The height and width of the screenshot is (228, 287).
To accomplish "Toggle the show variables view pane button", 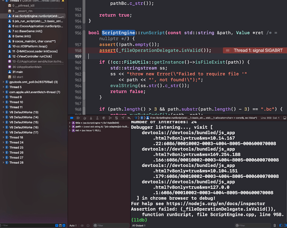I will click(x=281, y=226).
